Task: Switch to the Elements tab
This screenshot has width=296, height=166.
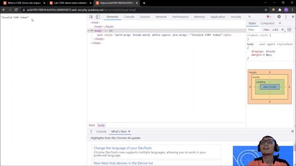Action: [x=112, y=17]
